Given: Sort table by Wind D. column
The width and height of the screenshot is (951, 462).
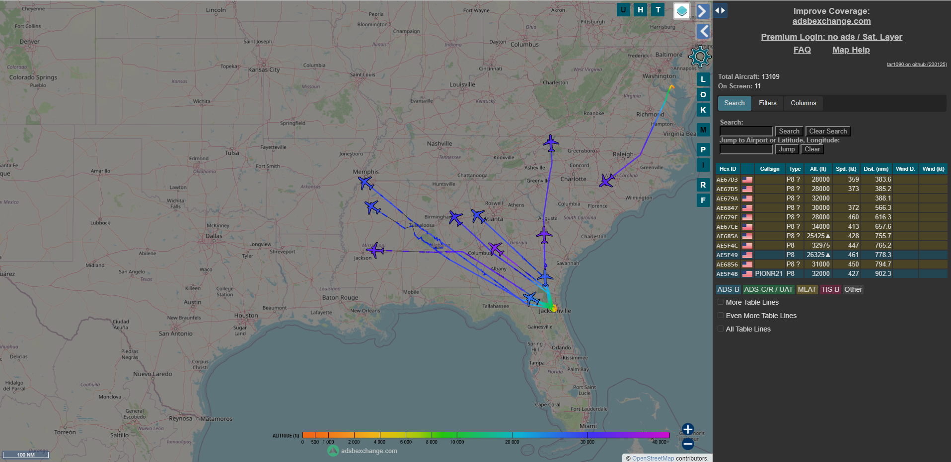Looking at the screenshot, I should pyautogui.click(x=905, y=169).
